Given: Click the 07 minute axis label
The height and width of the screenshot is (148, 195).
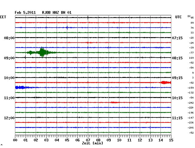Looking at the screenshot, I should click(88, 140).
